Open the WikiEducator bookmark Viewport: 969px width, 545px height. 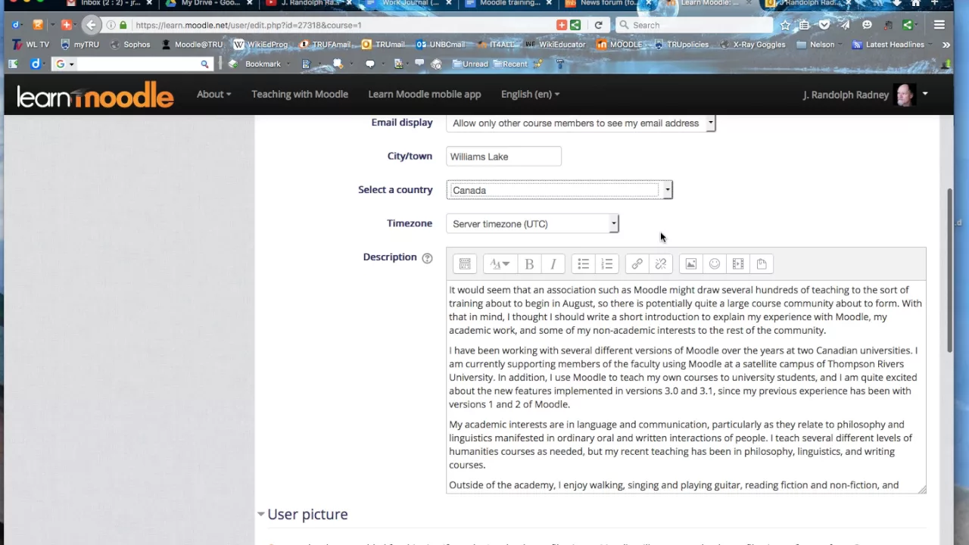tap(556, 45)
